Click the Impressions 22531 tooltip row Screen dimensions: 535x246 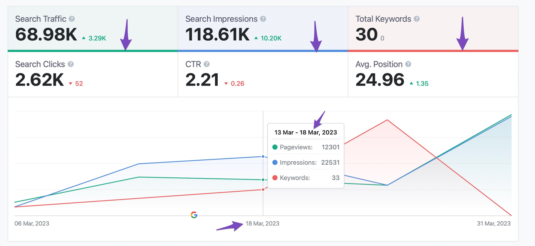click(306, 162)
